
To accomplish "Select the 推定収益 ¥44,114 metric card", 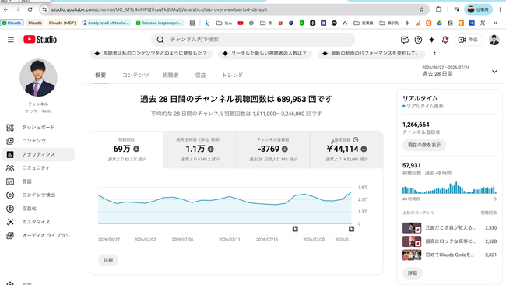I will point(346,150).
